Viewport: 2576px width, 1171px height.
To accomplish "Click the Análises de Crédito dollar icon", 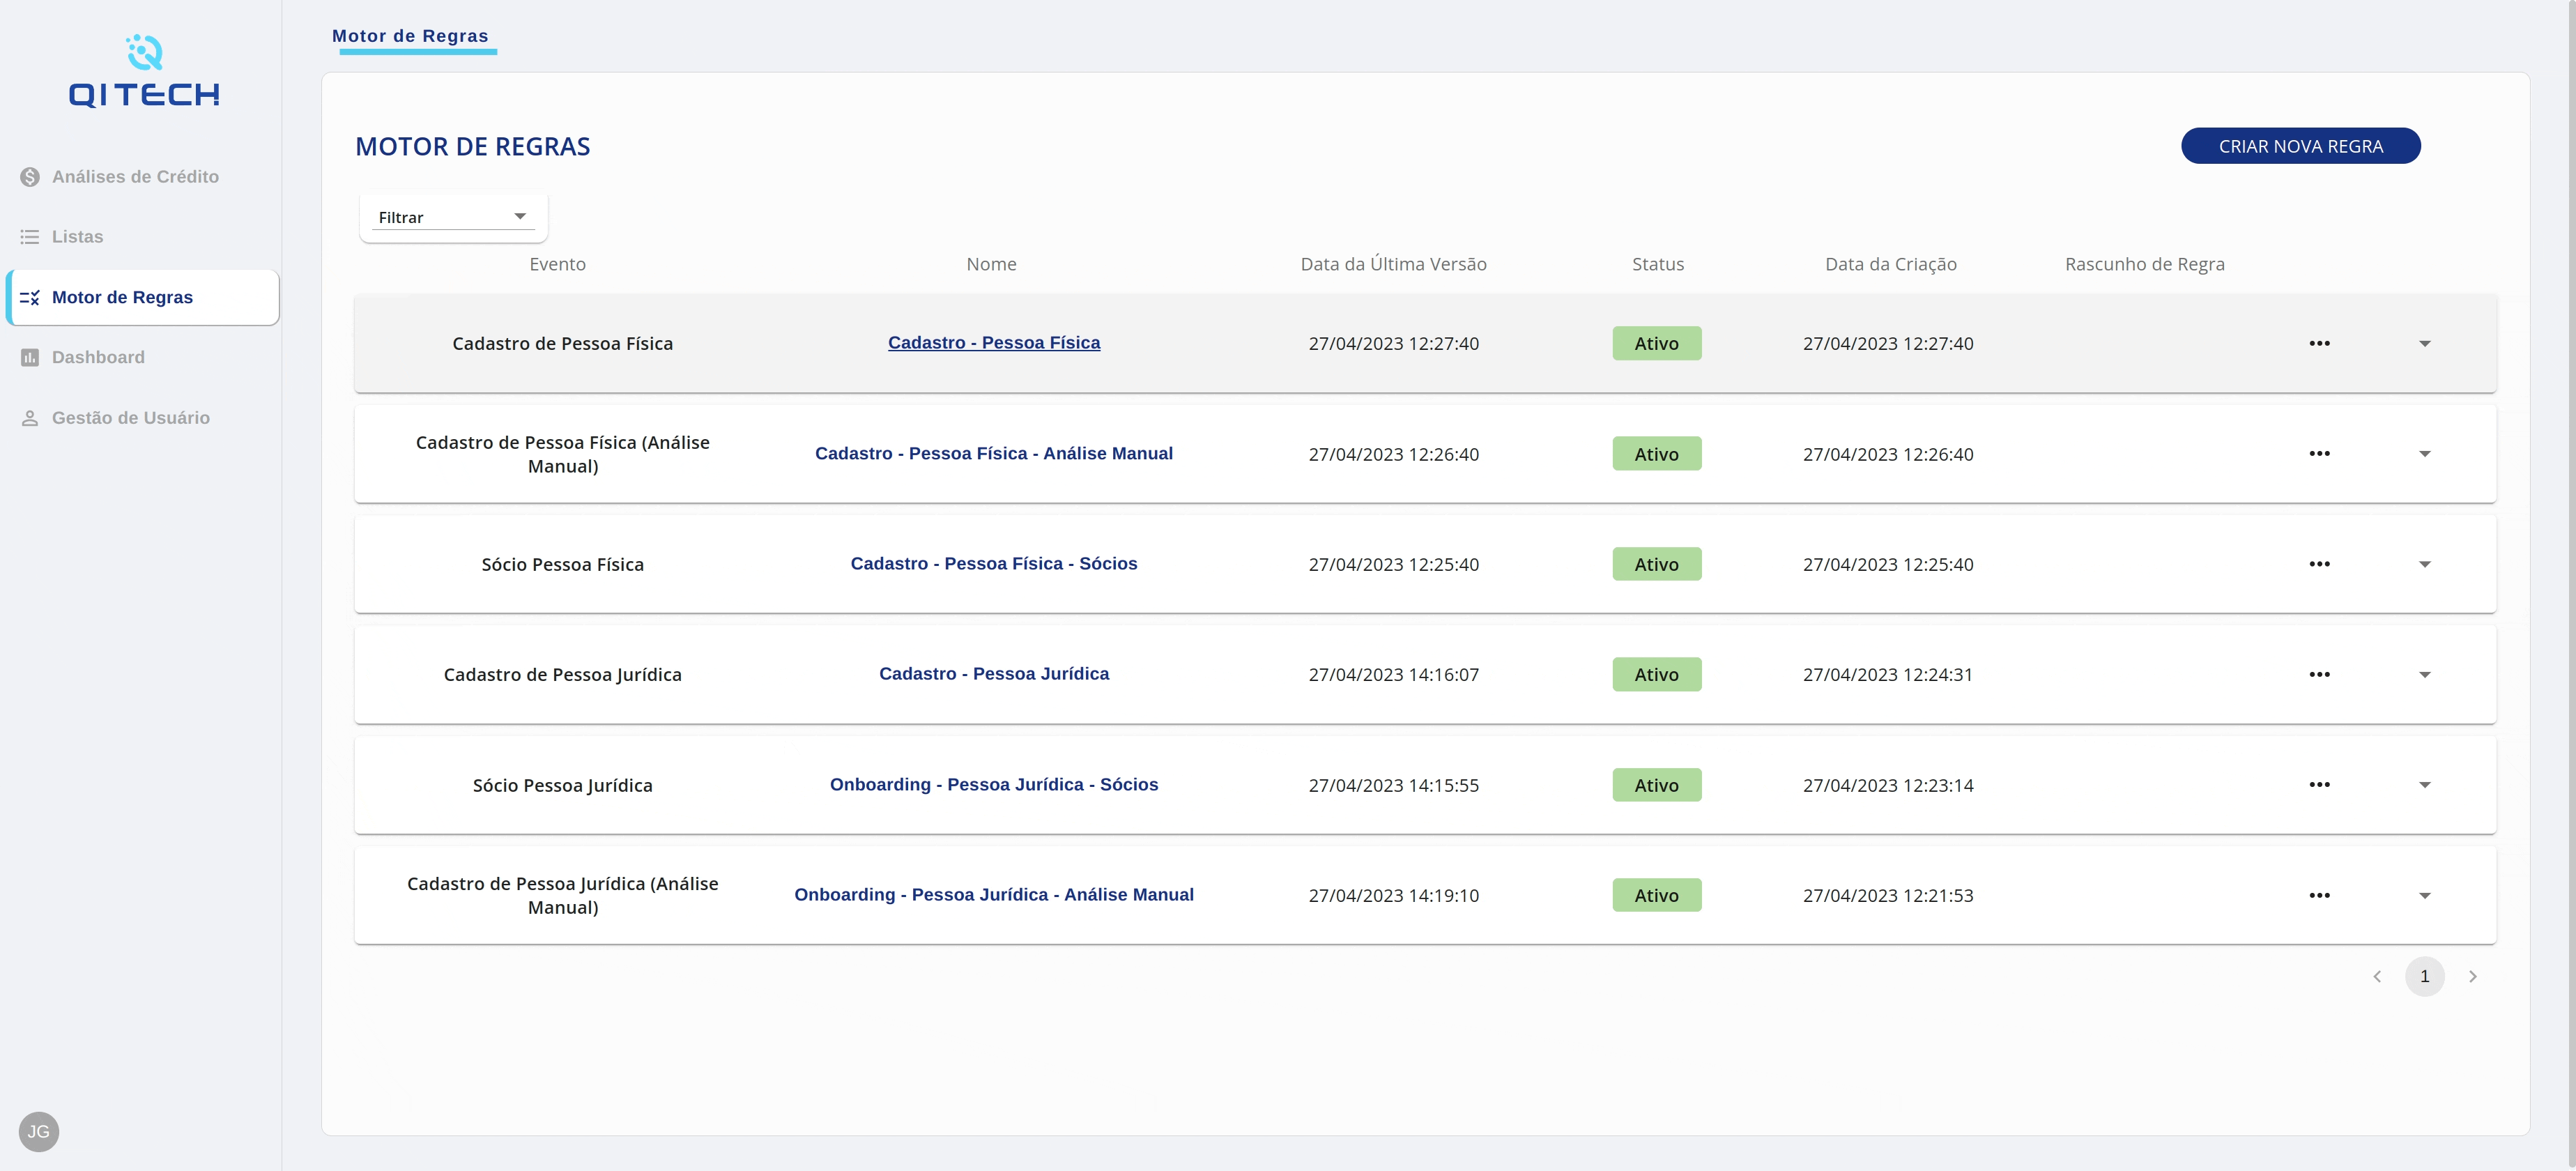I will [x=30, y=177].
